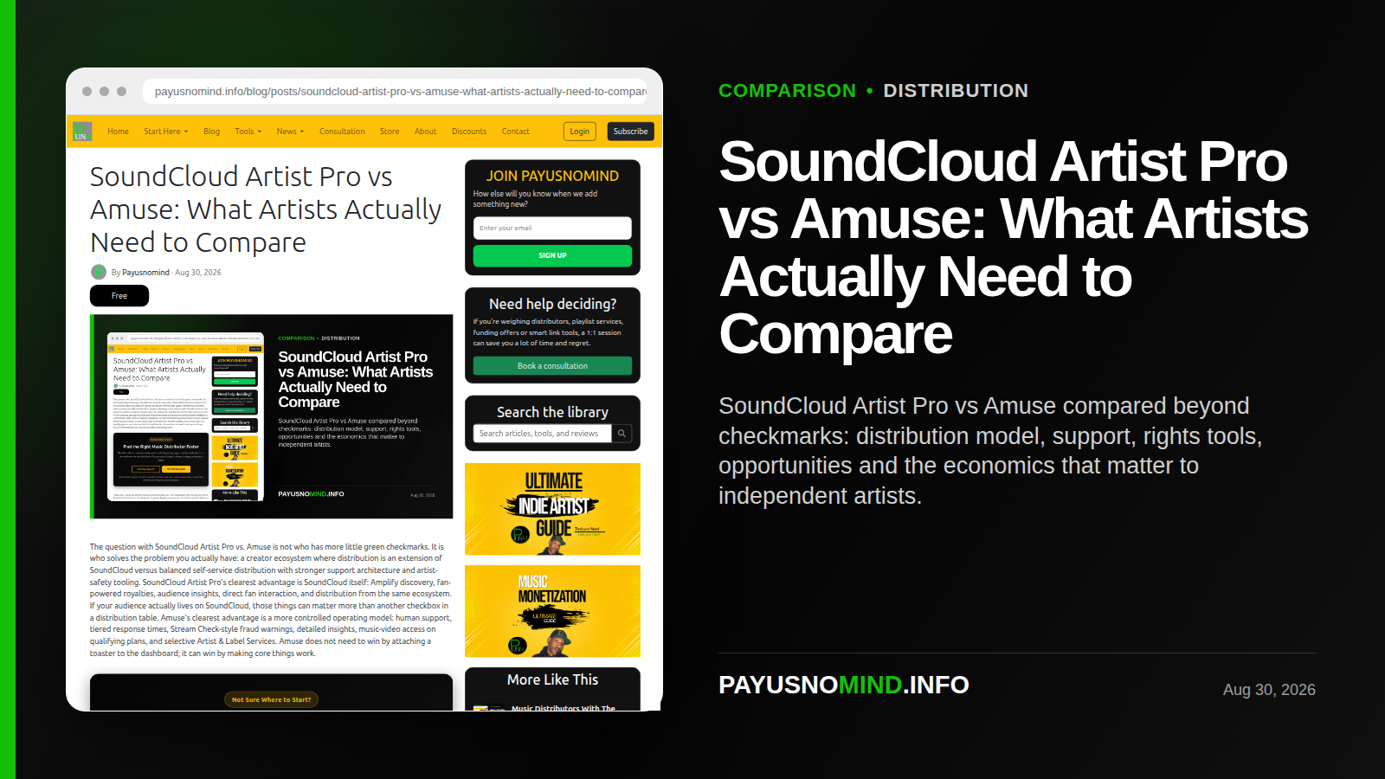The image size is (1385, 779).
Task: Open the Start Here dropdown menu
Action: pyautogui.click(x=165, y=132)
